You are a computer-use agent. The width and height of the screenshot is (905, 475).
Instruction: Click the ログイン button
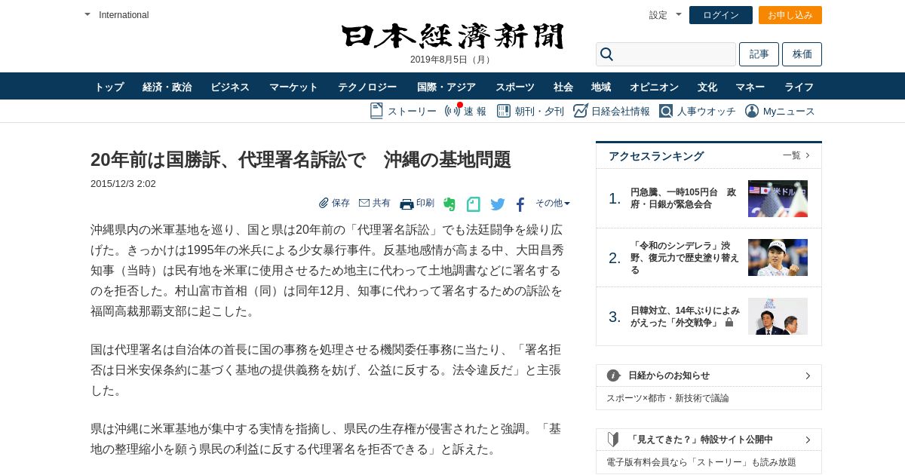(721, 15)
